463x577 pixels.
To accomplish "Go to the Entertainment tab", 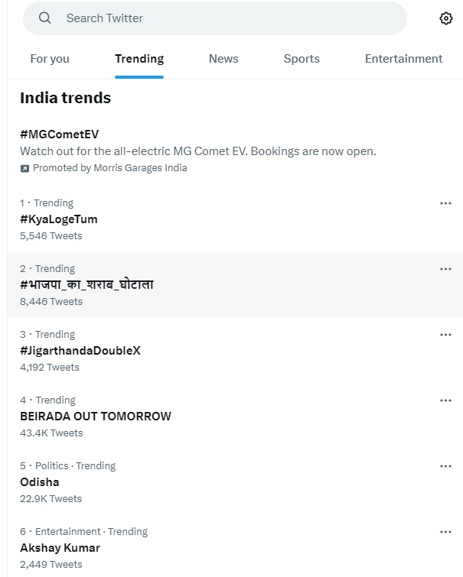I will click(403, 59).
